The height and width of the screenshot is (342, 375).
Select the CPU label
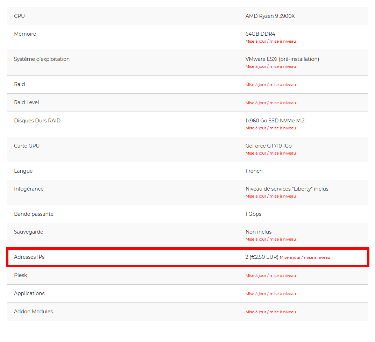19,16
